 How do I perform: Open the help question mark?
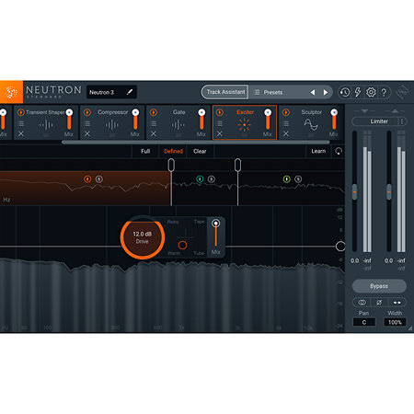[x=384, y=92]
